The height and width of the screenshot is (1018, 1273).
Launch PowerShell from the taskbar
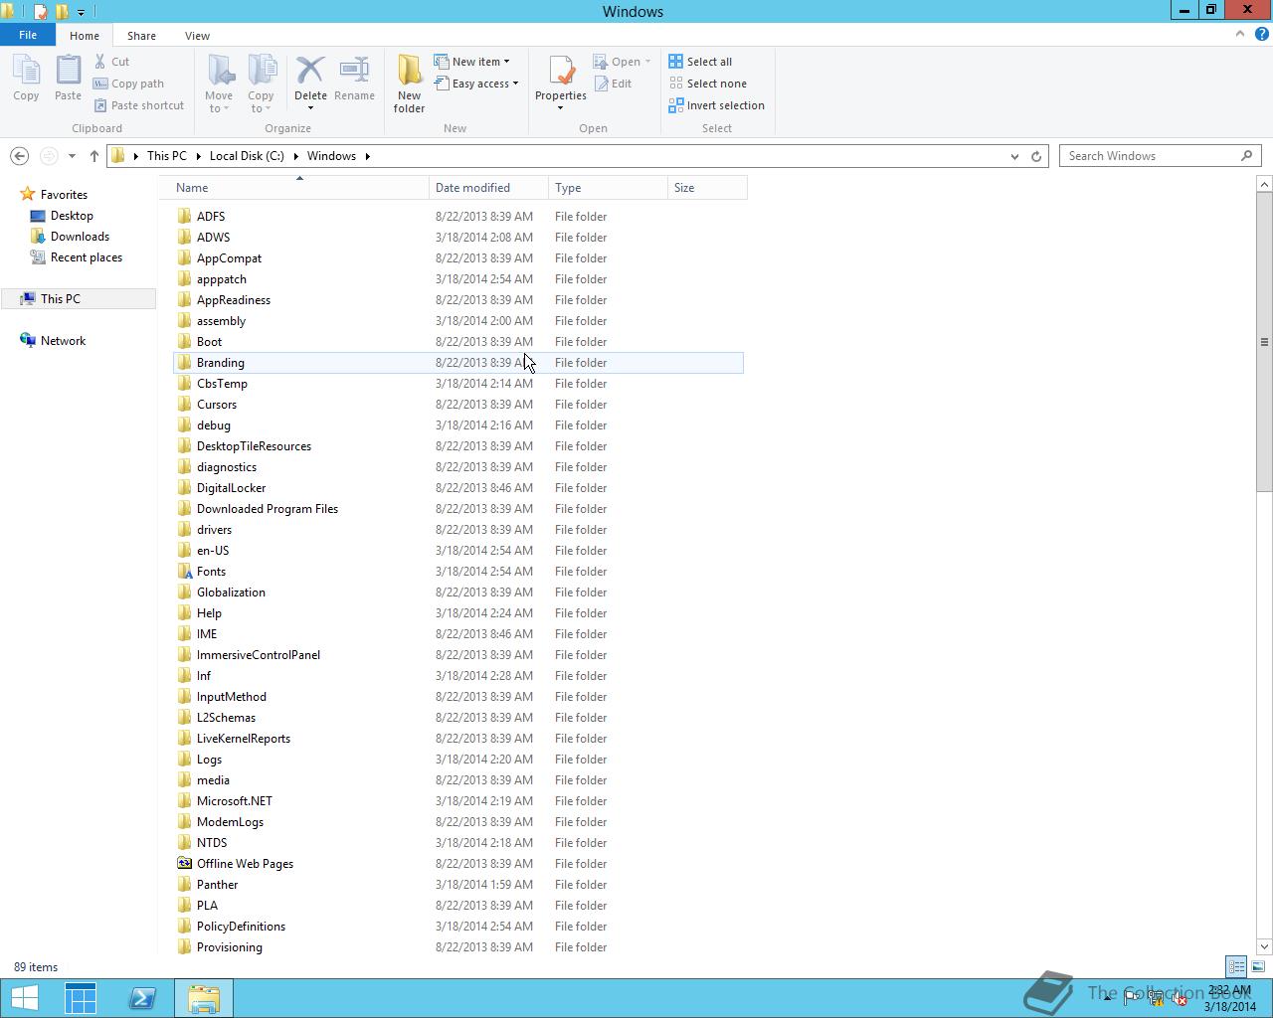(x=142, y=998)
